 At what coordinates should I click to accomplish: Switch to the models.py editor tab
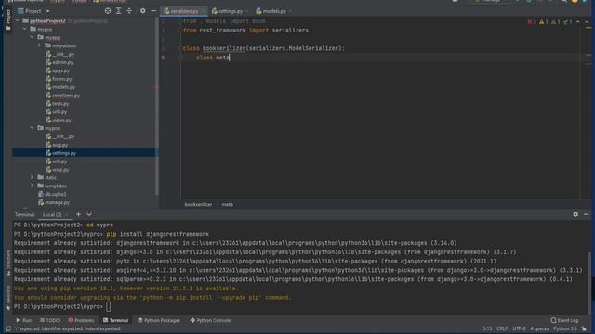coord(273,11)
